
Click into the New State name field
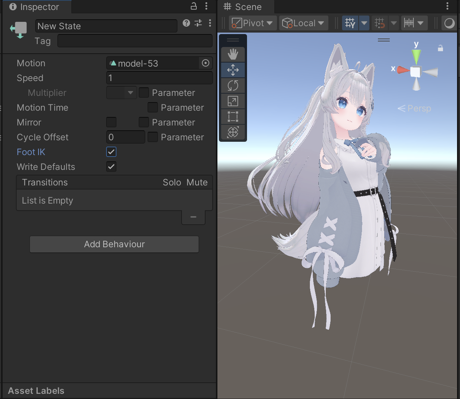click(106, 26)
